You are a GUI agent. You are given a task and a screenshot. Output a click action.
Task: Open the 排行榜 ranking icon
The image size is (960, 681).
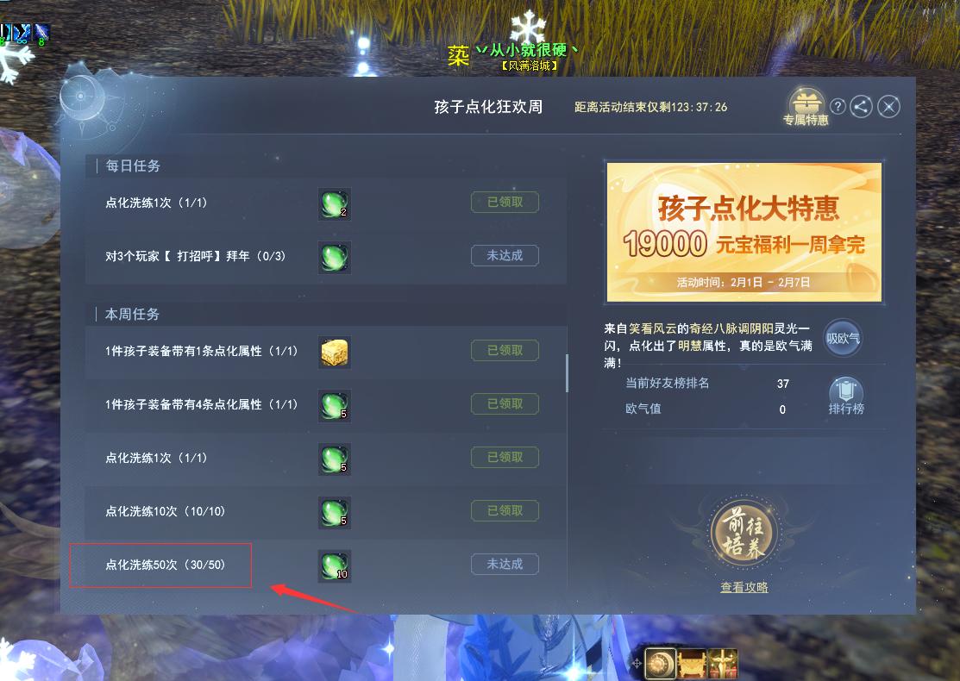click(846, 397)
